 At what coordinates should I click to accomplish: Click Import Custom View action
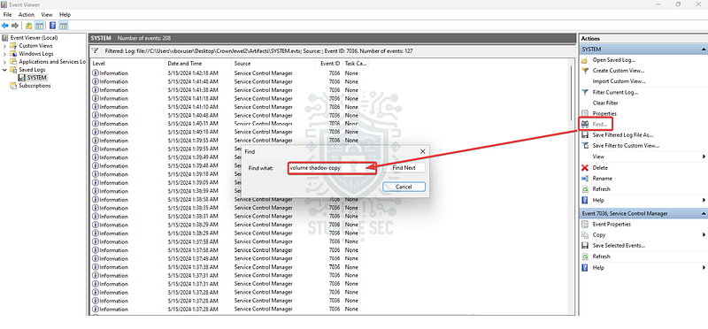coord(619,81)
